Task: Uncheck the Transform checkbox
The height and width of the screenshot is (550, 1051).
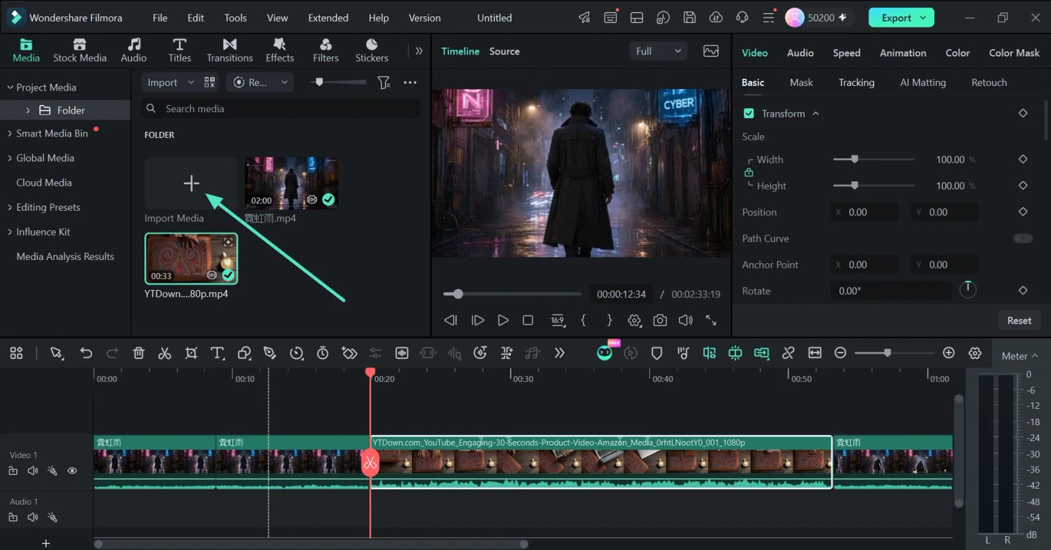Action: [749, 114]
